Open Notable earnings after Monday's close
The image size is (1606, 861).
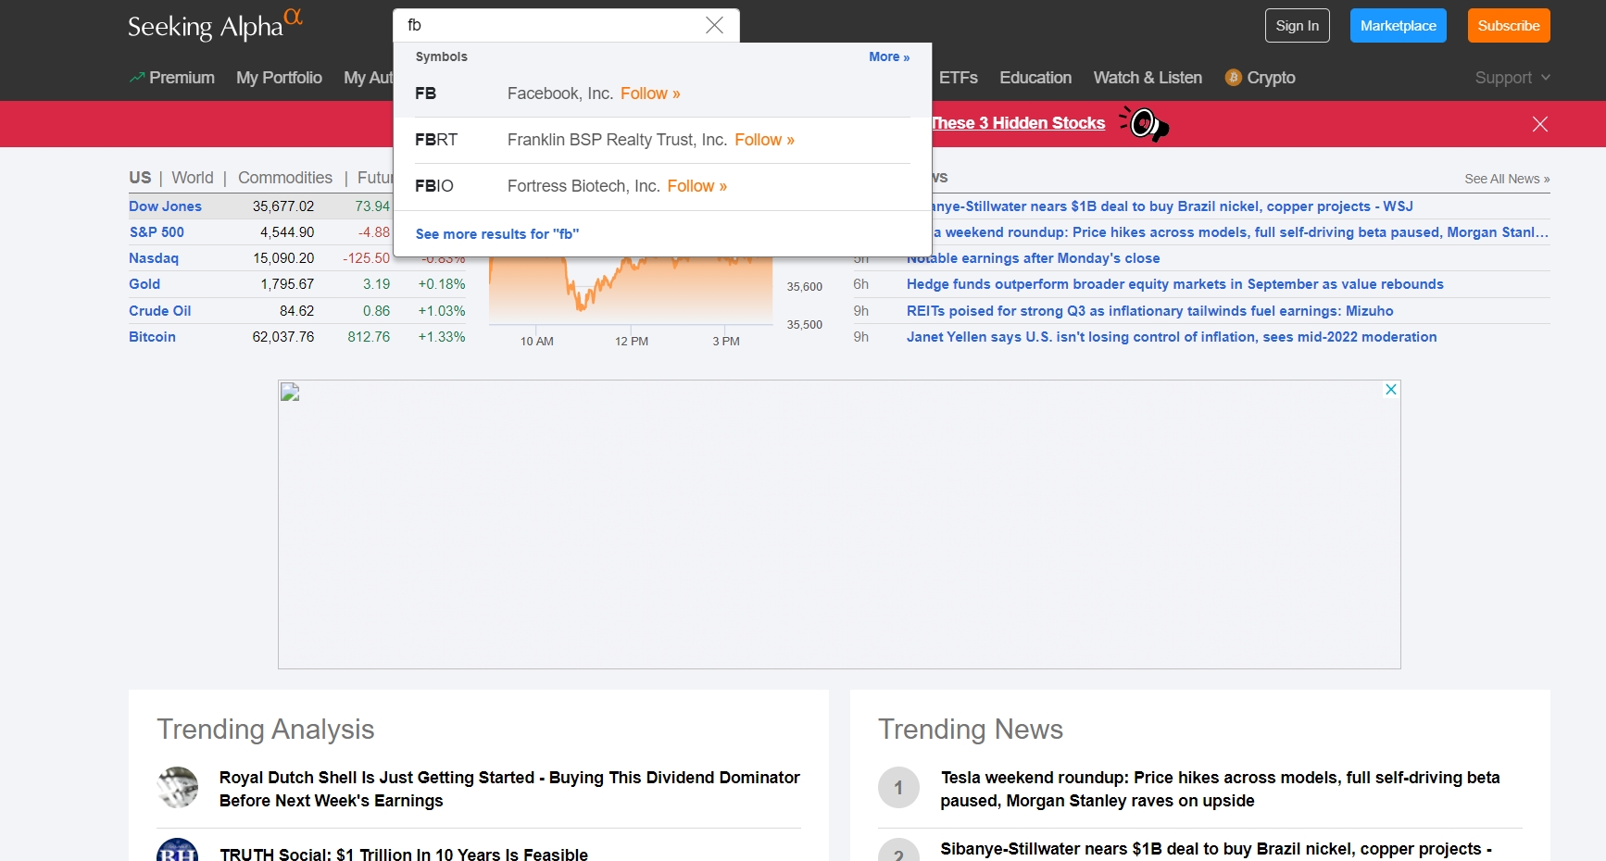(1033, 258)
